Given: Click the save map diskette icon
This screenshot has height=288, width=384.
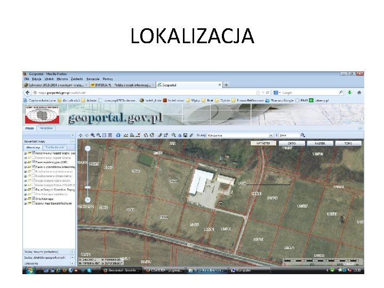Looking at the screenshot, I should coord(186,135).
